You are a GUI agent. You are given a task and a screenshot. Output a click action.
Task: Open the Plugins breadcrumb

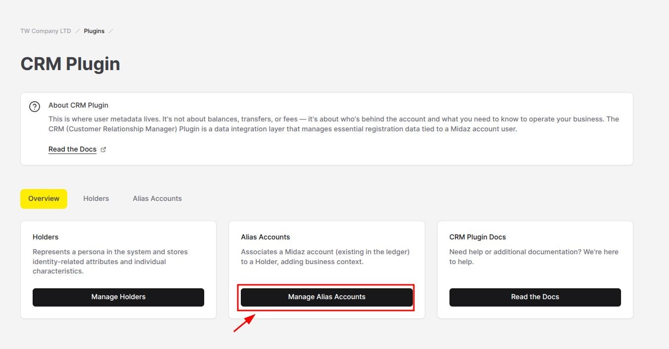tap(94, 31)
